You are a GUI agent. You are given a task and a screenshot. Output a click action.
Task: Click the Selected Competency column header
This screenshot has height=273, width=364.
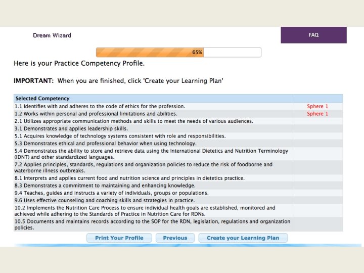coord(42,98)
